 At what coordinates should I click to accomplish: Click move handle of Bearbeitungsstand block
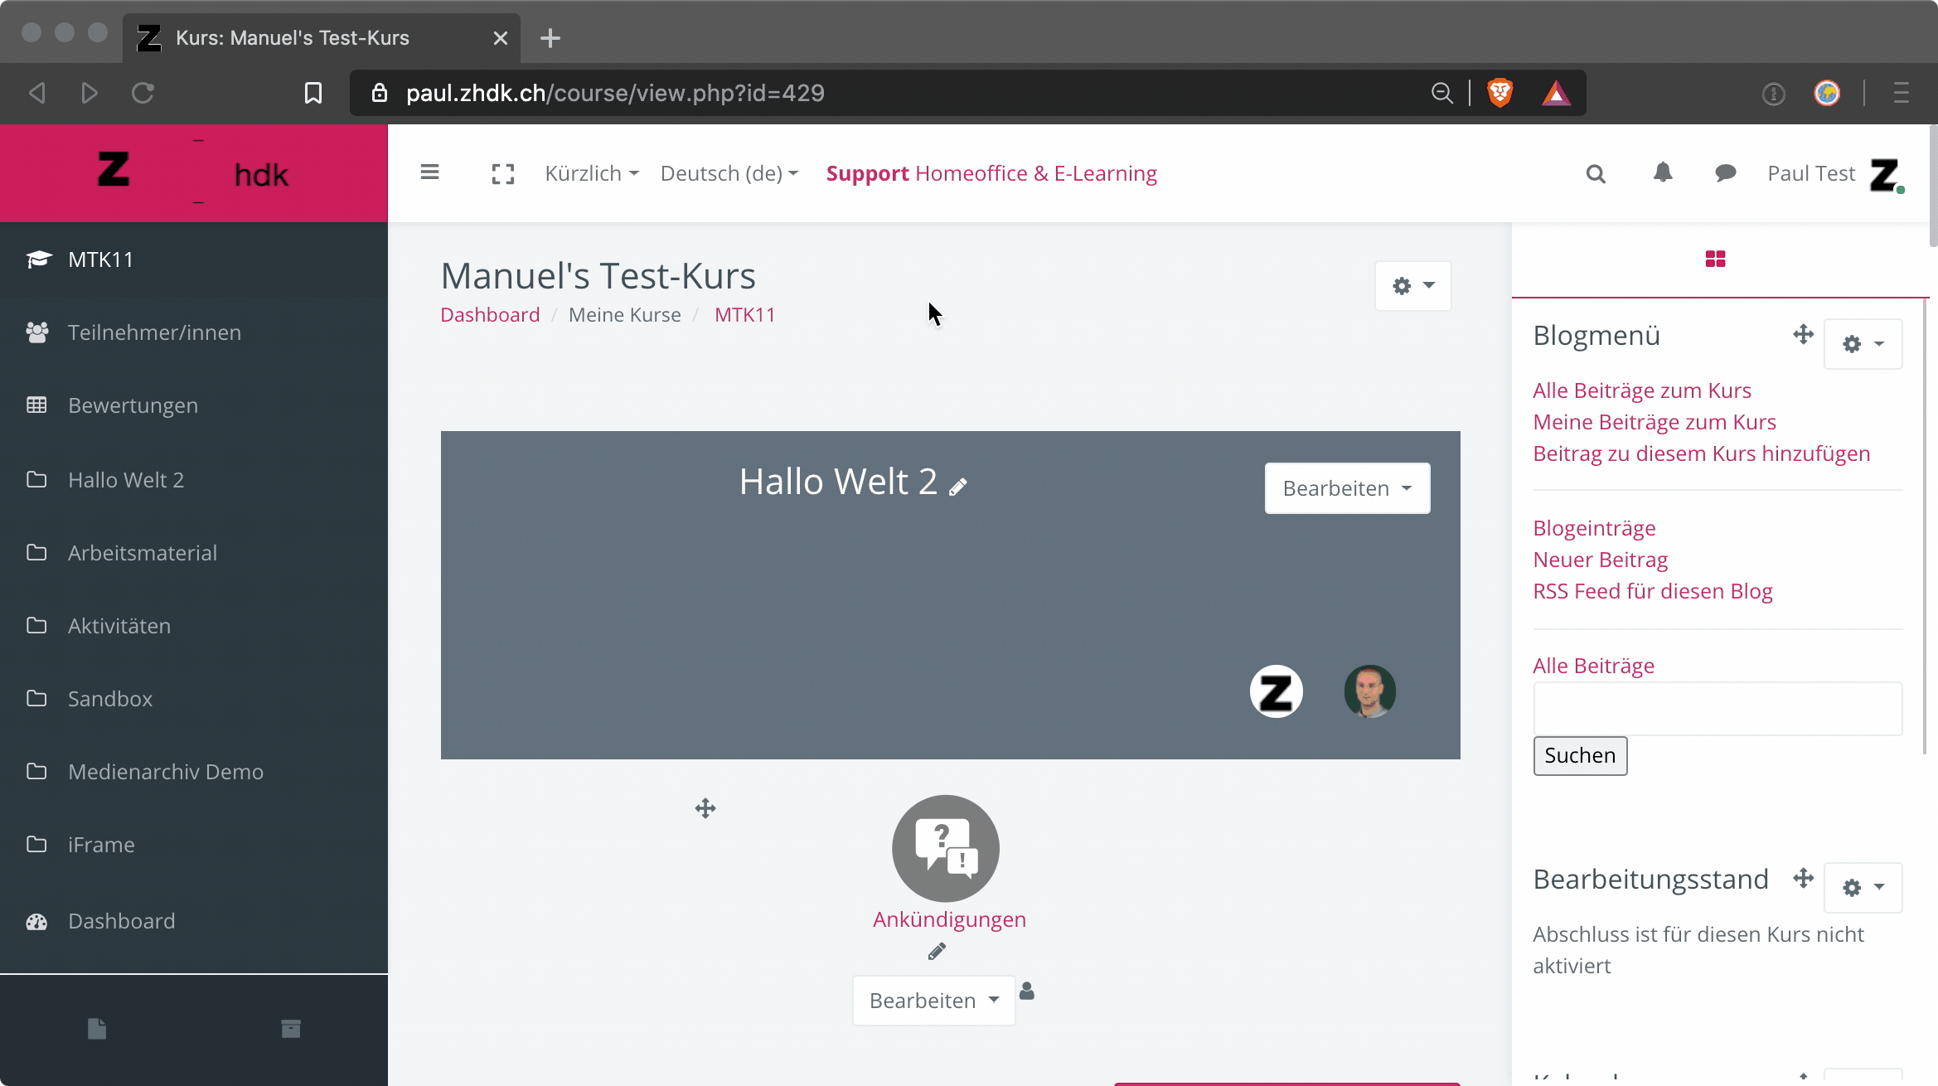(1803, 878)
